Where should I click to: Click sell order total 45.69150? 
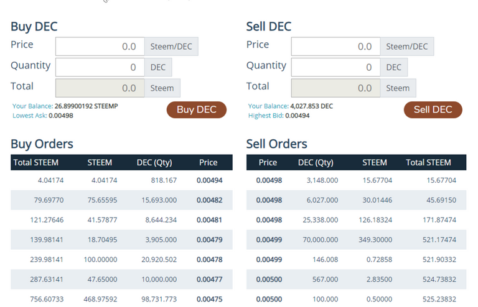441,200
